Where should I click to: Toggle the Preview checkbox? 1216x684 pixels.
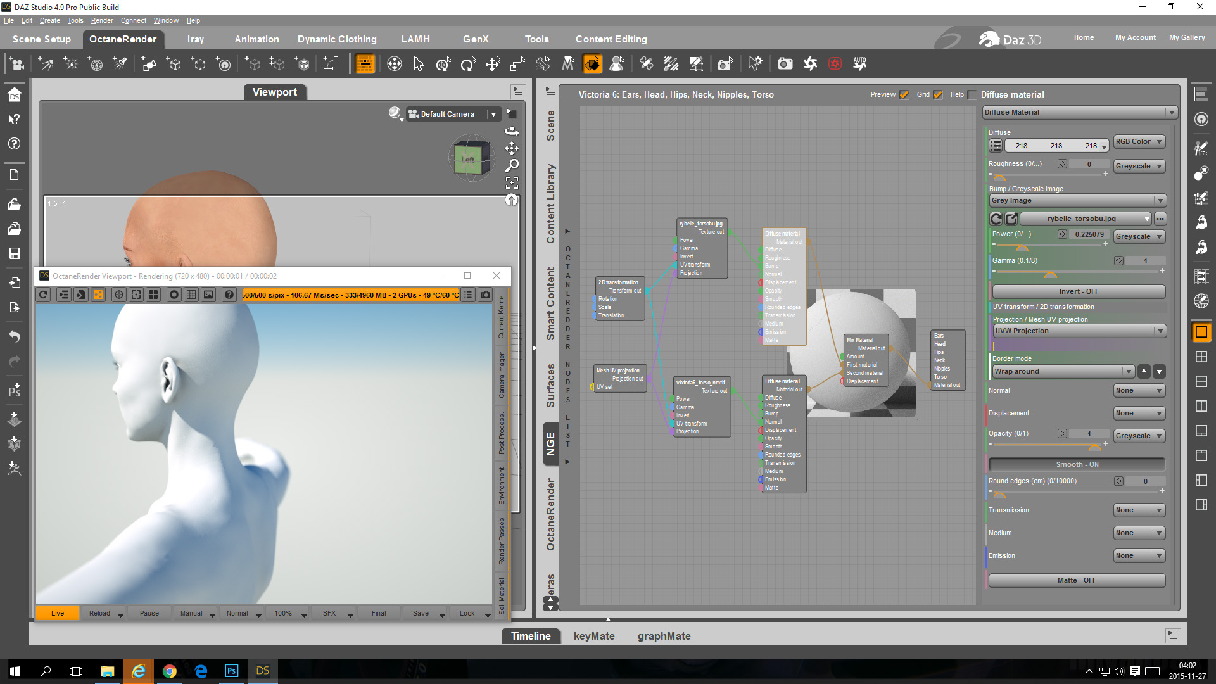(x=904, y=95)
